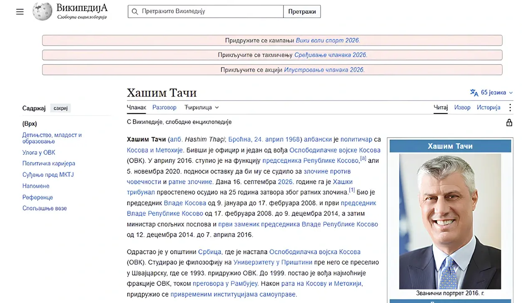The height and width of the screenshot is (303, 522).
Task: Go to Напомене section
Action: tap(36, 186)
